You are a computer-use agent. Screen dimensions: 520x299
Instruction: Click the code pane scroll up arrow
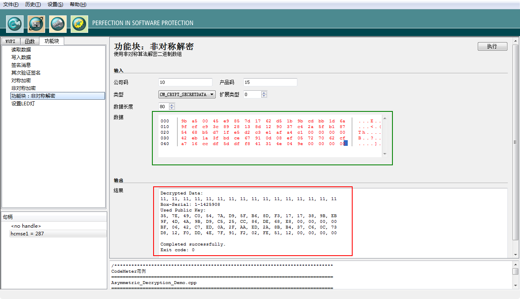click(515, 264)
